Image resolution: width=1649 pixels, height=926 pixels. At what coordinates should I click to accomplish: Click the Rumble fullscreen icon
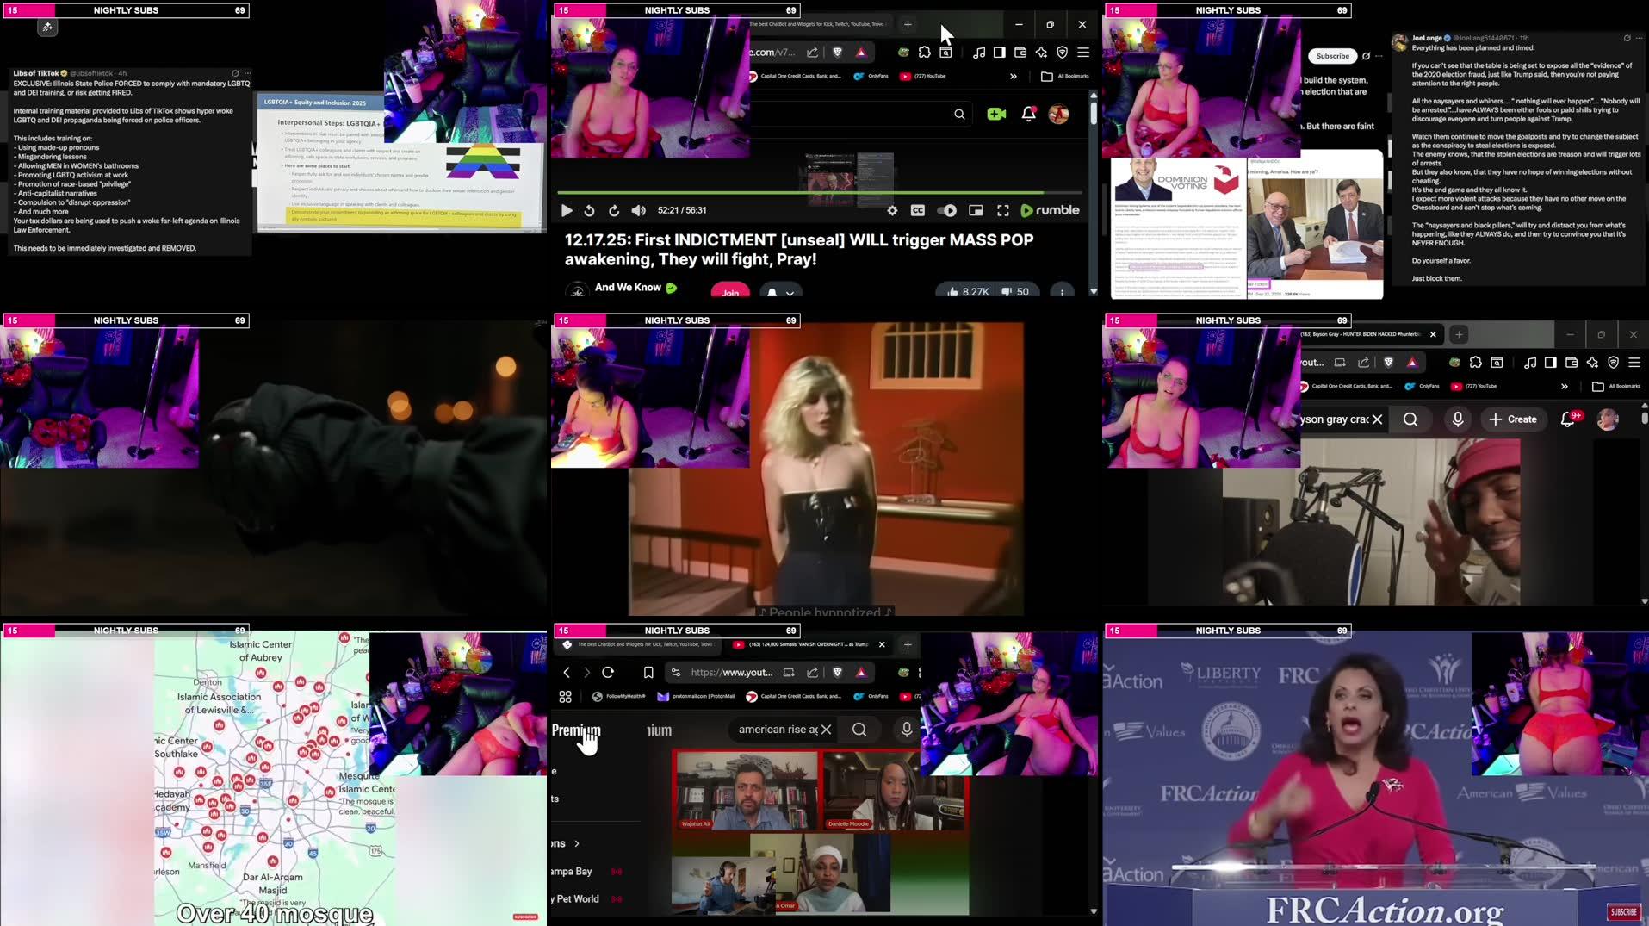[1002, 210]
